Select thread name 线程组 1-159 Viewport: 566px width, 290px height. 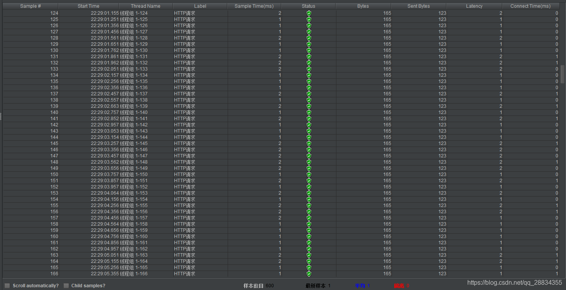pyautogui.click(x=134, y=230)
